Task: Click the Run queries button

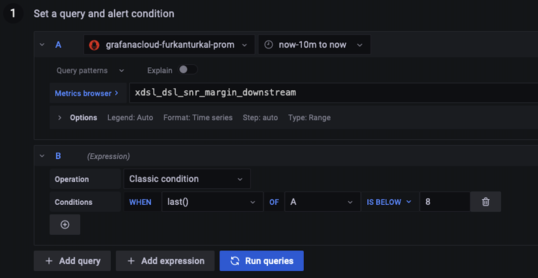Action: 261,261
